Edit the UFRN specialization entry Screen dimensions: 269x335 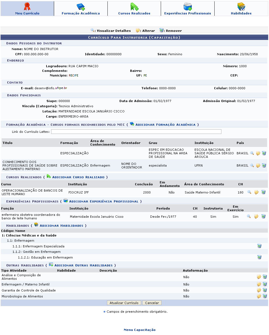(258, 165)
